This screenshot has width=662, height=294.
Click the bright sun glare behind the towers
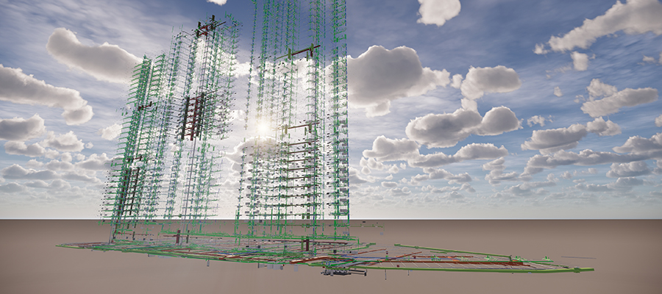[262, 129]
